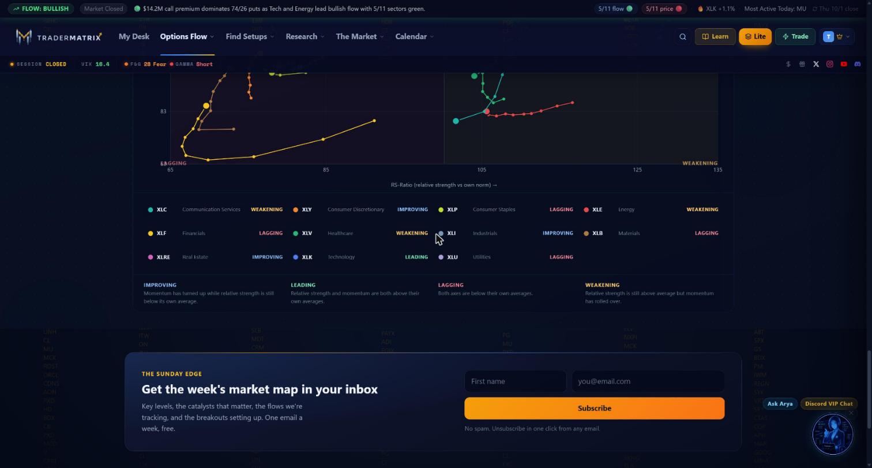Click the 5/11 flow indicator
This screenshot has height=468, width=872.
615,9
